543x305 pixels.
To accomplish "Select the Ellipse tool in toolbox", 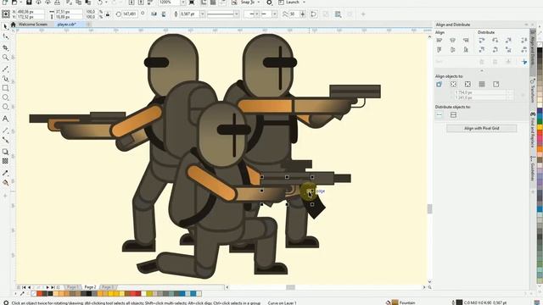I will (5, 97).
